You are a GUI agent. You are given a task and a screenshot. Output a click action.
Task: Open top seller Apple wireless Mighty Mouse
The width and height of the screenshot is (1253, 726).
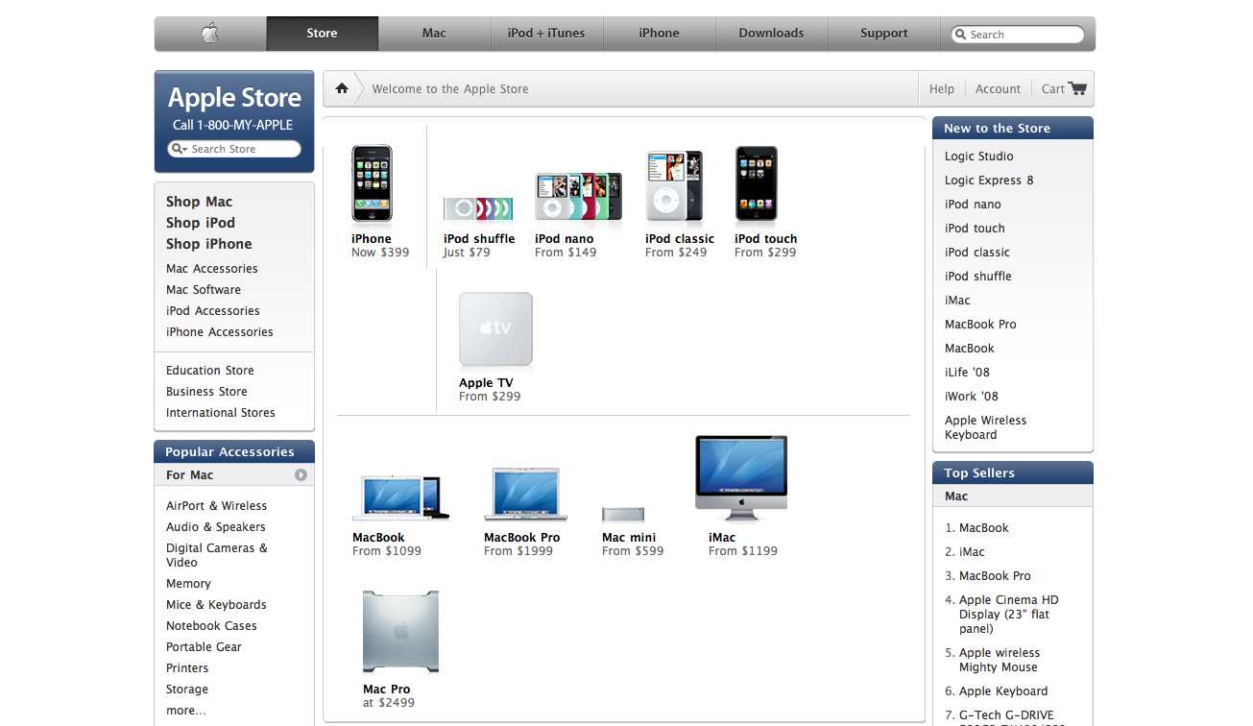(x=1000, y=660)
